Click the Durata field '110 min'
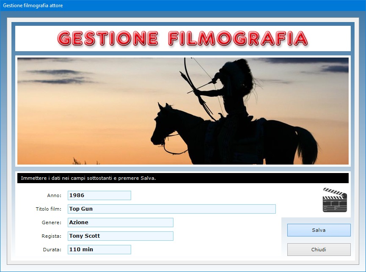 [99, 250]
